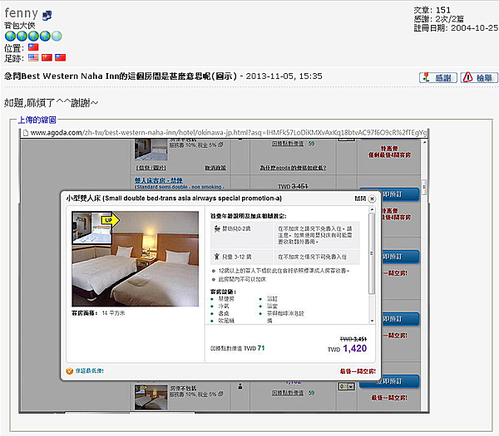
Task: Click the price TWD 1,420 in popup
Action: (x=347, y=349)
